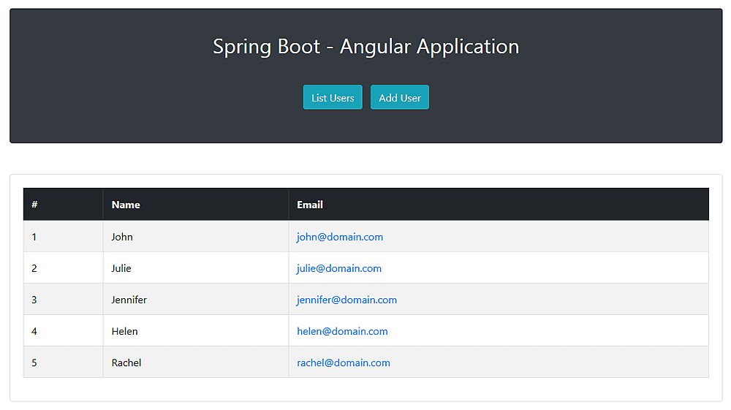Follow the jennifer@domain.com email link
The height and width of the screenshot is (410, 731).
pos(346,300)
